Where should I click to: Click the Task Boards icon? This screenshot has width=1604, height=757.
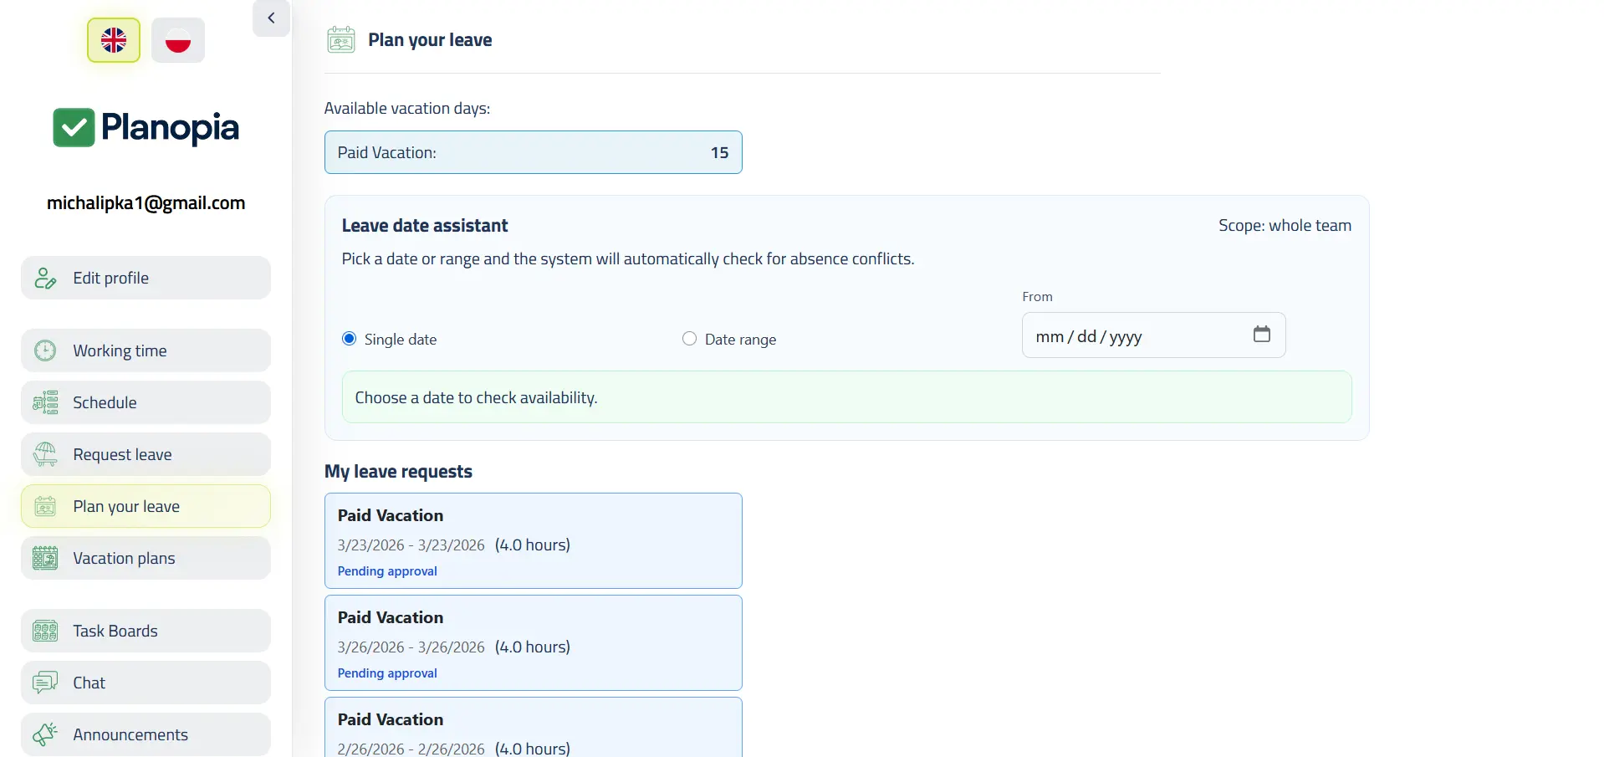[45, 632]
